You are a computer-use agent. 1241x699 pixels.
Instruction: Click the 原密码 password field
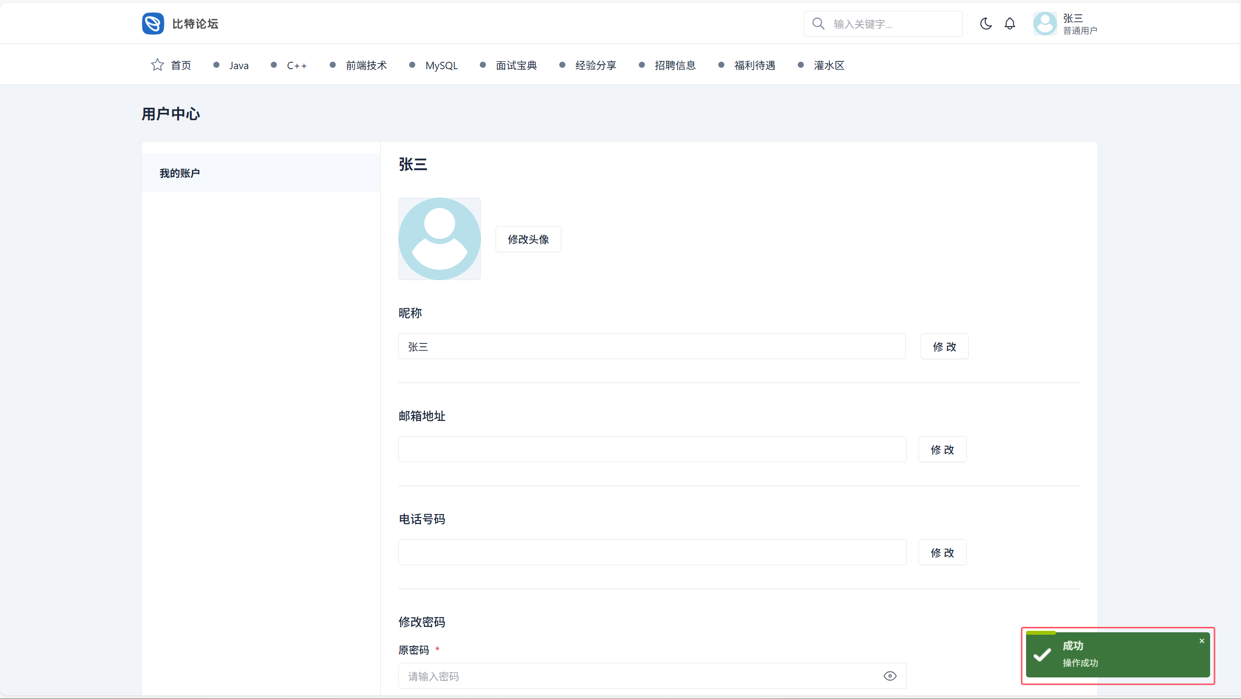click(638, 676)
